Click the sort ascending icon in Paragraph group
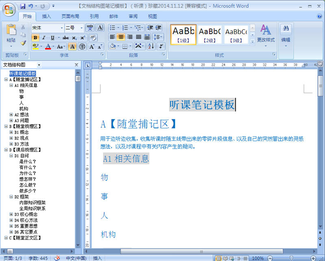 151,46
